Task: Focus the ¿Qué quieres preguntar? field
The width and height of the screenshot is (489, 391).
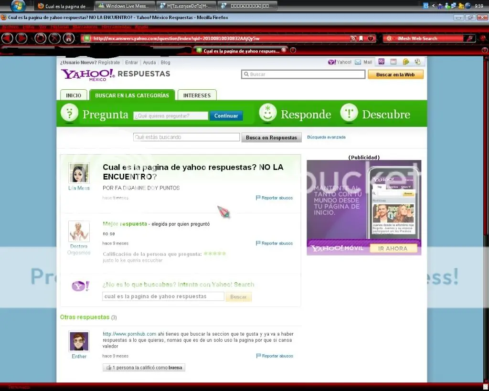Action: tap(170, 116)
